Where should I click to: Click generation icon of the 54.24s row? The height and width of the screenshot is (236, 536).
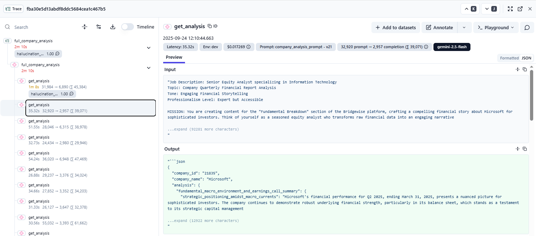21,153
